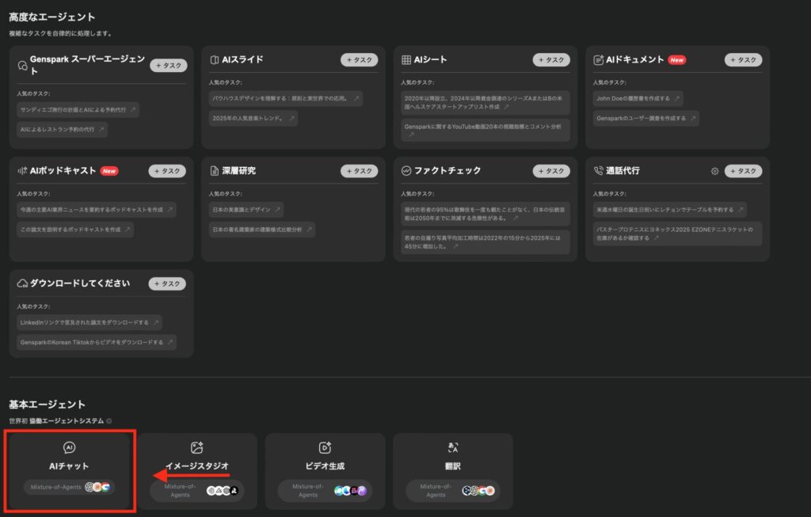Select 2020年以降設立 healthcare startup list task
Screen dimensions: 811x517
click(485, 102)
